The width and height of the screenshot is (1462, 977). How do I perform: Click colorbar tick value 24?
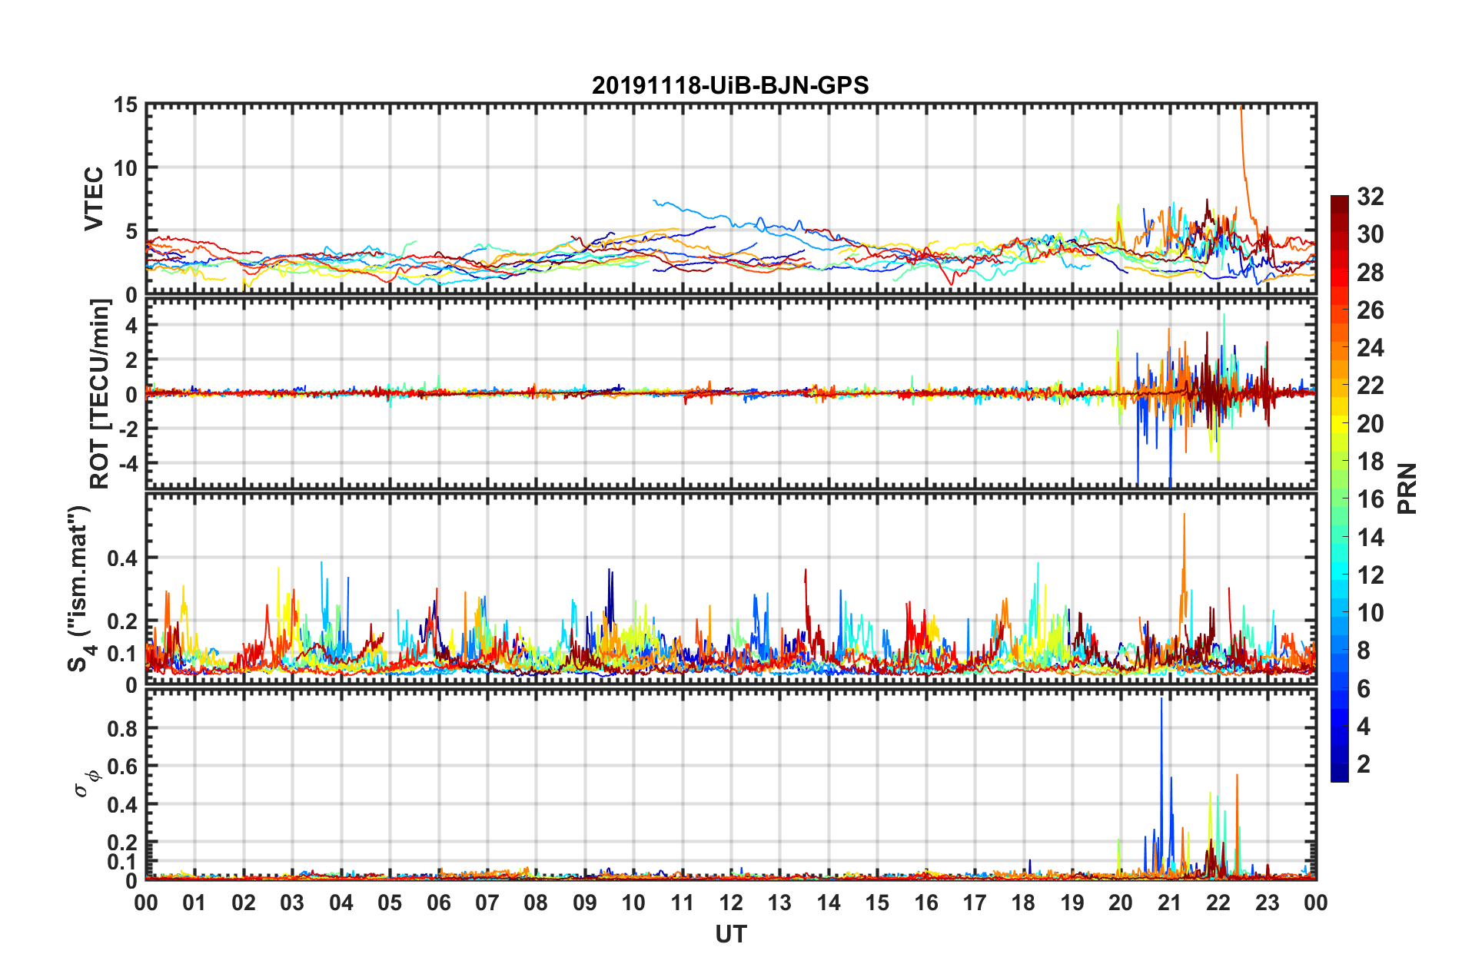1370,348
